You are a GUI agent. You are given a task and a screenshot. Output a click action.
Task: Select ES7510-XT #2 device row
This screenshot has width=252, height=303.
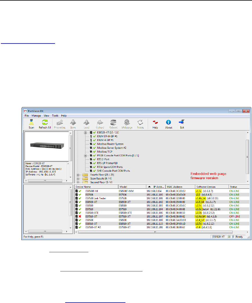(x=162, y=227)
